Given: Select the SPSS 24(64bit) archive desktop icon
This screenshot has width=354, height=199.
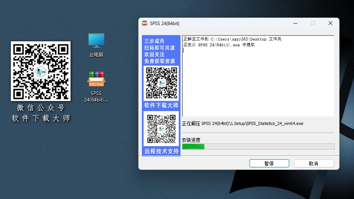Looking at the screenshot, I should click(96, 87).
